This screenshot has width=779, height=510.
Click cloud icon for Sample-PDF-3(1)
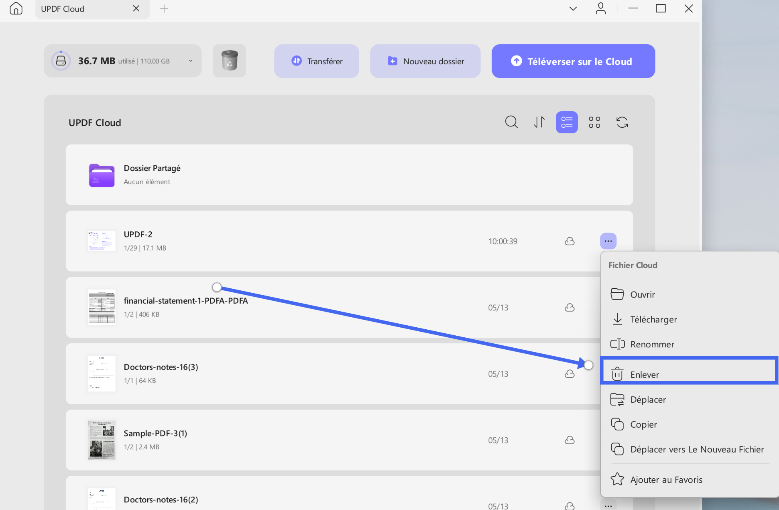570,440
